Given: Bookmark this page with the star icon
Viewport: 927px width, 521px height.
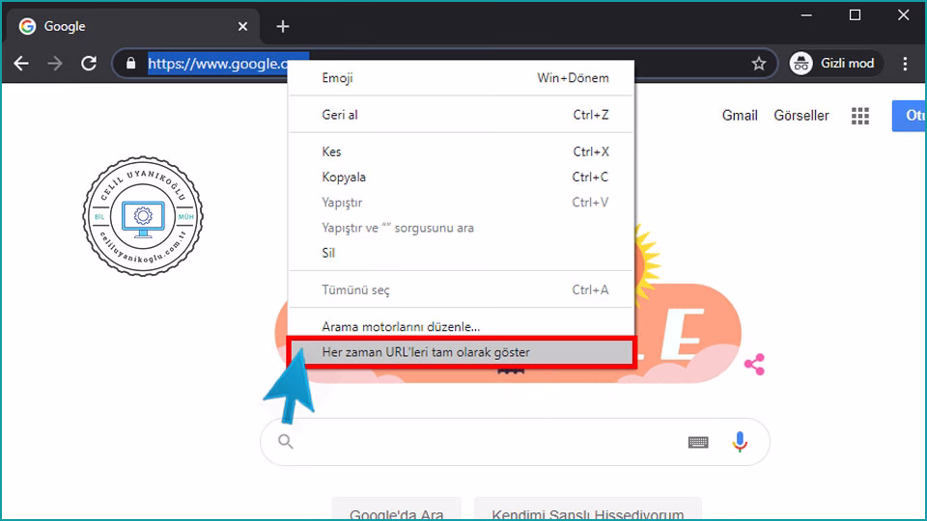Looking at the screenshot, I should pos(759,64).
